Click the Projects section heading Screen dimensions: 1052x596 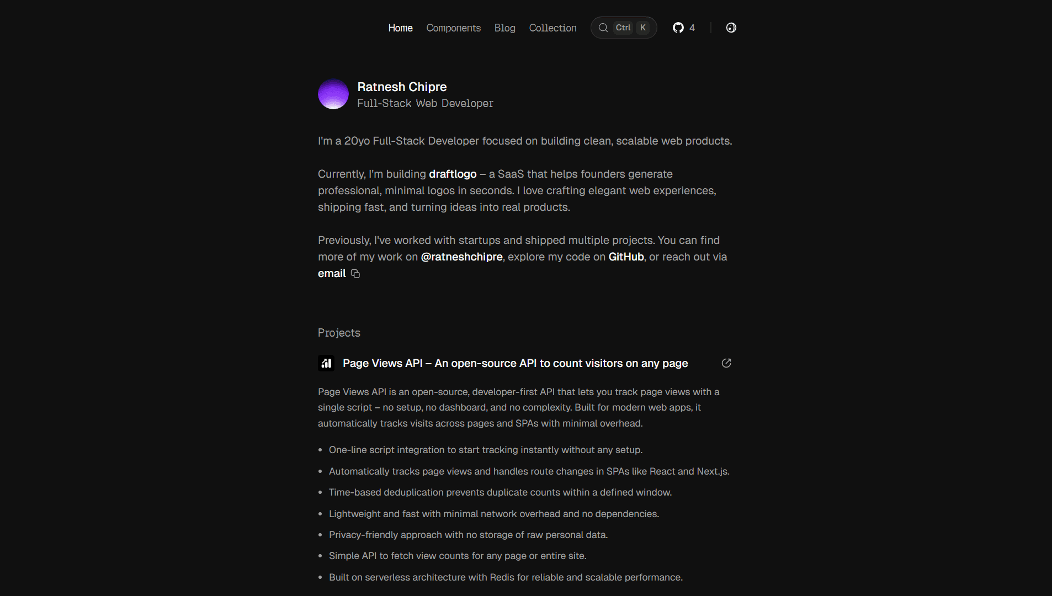339,333
